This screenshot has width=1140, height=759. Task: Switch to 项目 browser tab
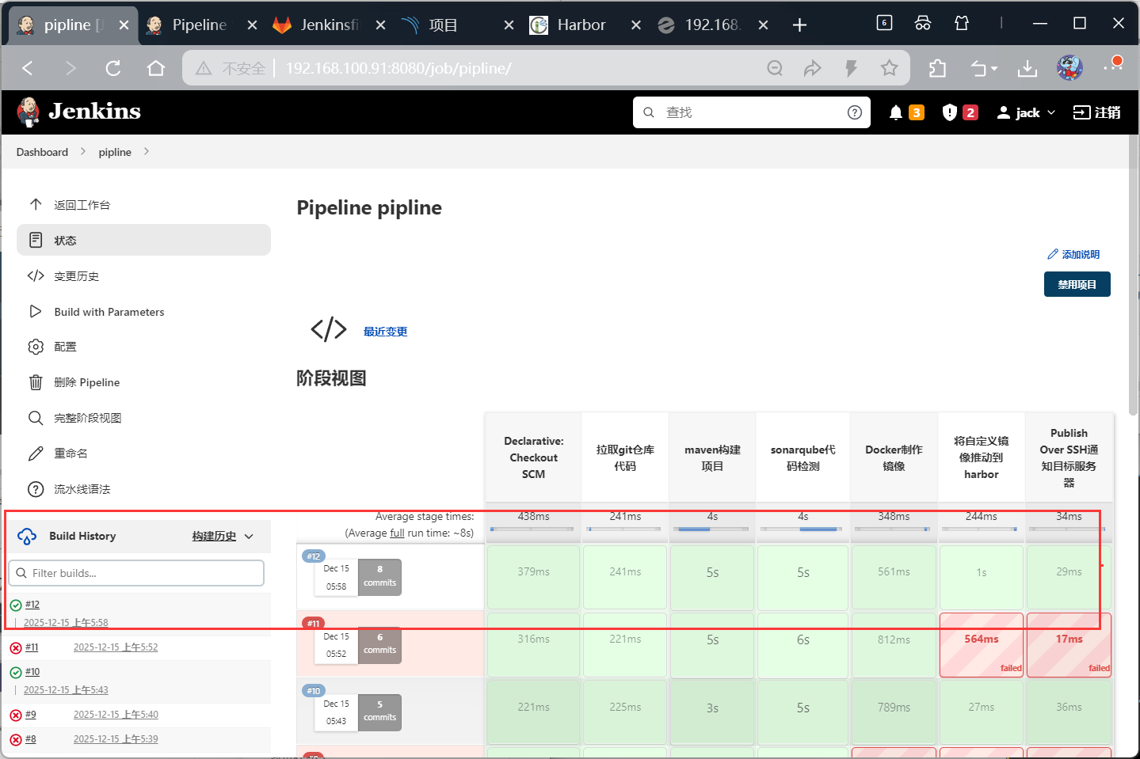457,25
